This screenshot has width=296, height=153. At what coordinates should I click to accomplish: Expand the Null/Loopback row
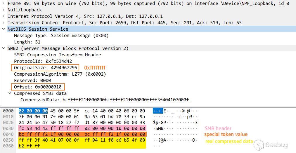pyautogui.click(x=3, y=10)
